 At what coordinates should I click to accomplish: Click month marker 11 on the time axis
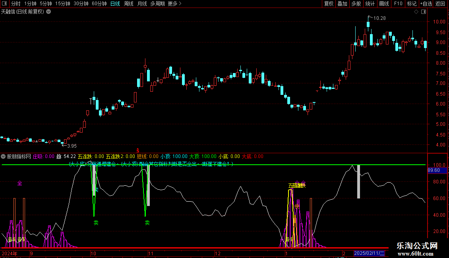[x=151, y=253]
